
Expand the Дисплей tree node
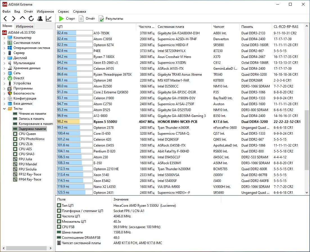pyautogui.click(x=4, y=58)
